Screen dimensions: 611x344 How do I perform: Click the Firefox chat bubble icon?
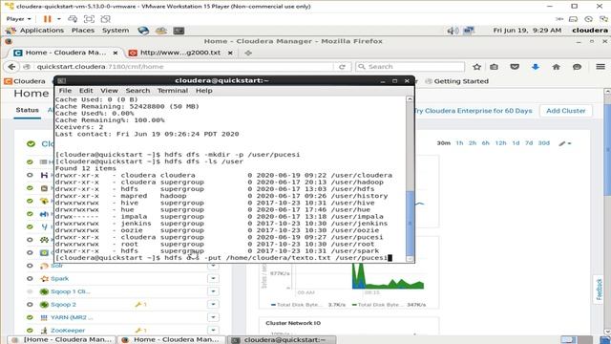(577, 67)
